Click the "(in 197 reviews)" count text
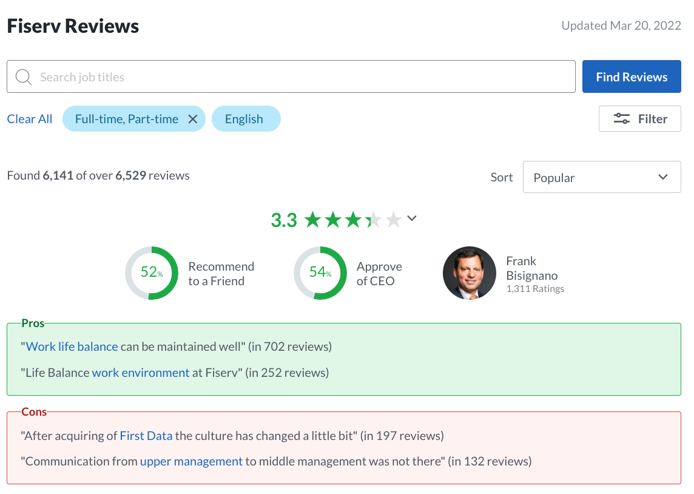This screenshot has height=494, width=694. tap(402, 436)
